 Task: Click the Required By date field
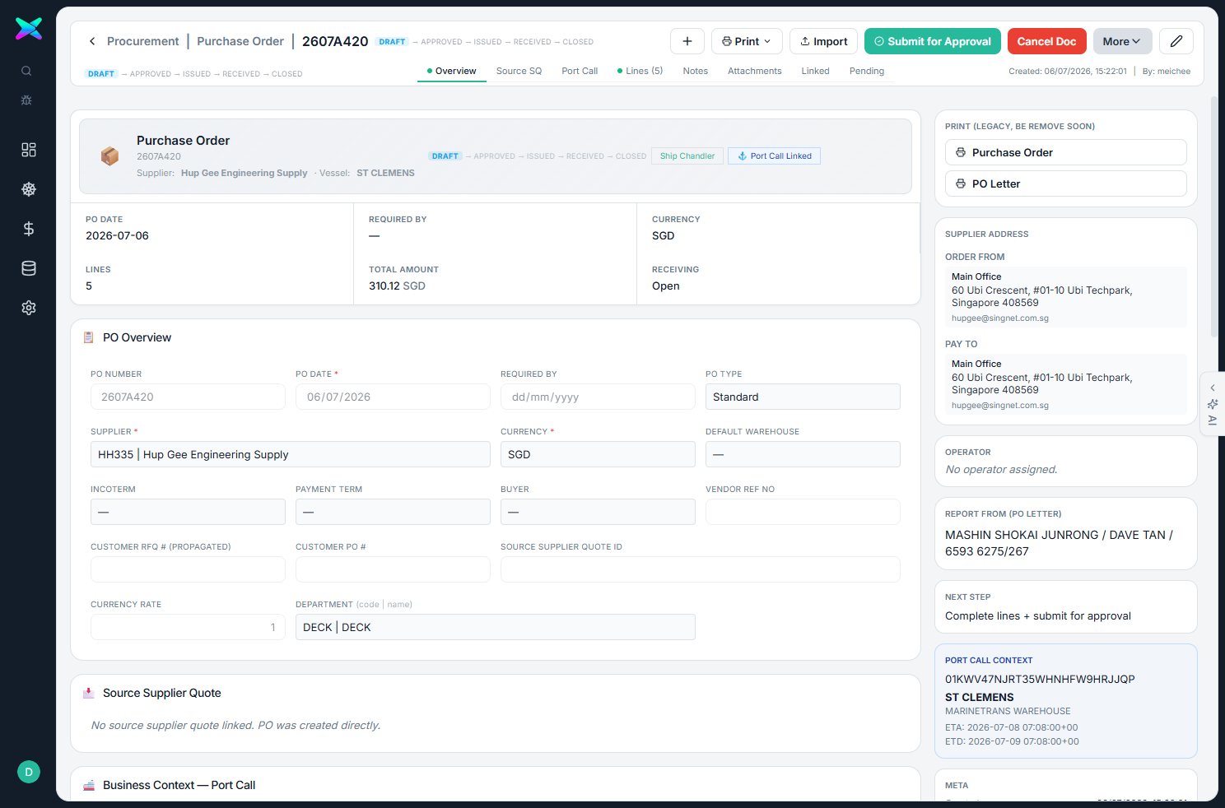point(598,397)
